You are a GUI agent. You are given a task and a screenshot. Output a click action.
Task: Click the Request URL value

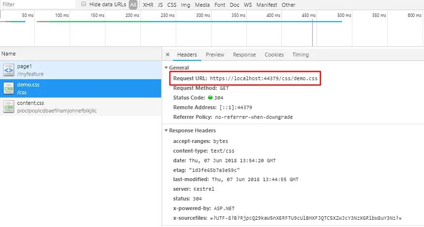point(264,79)
